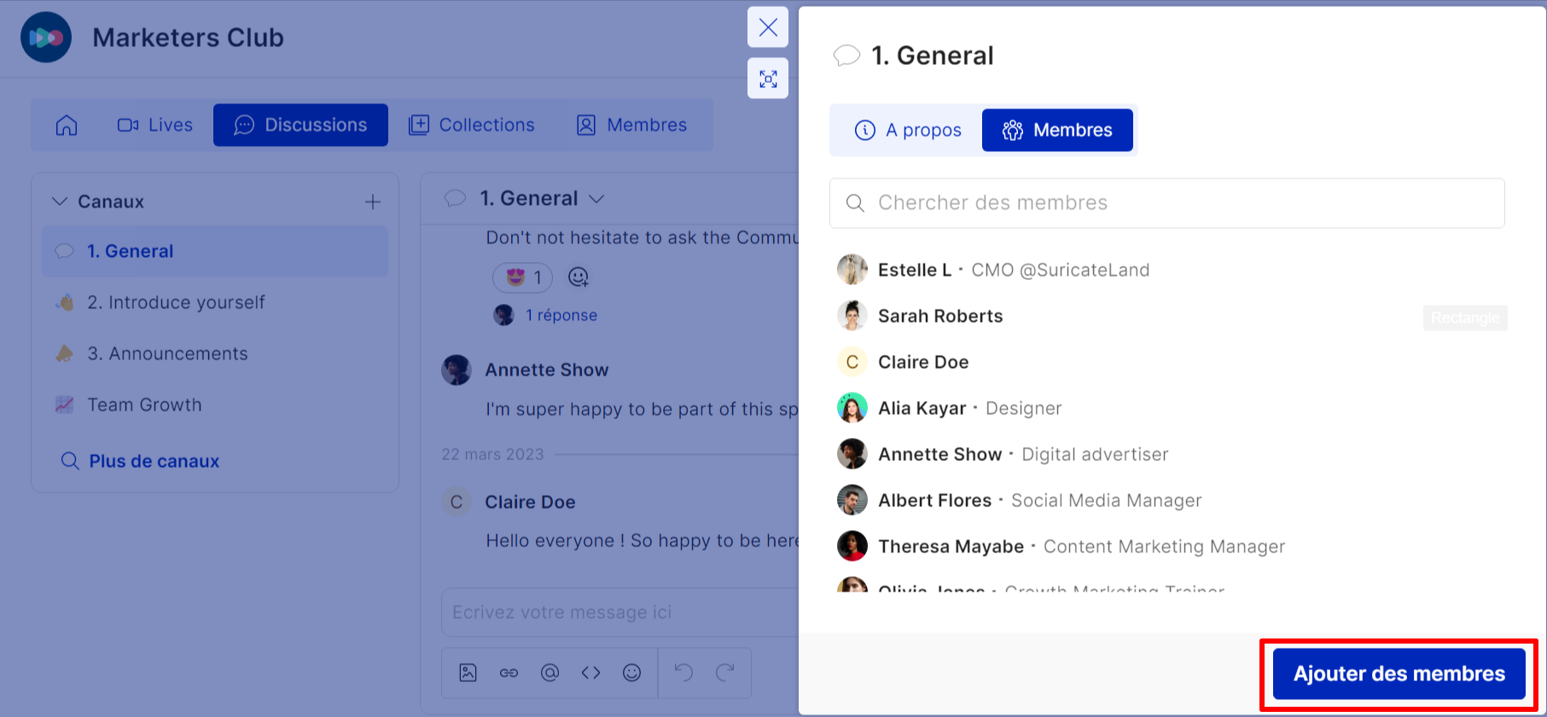Click Ajouter des membres button
The width and height of the screenshot is (1547, 717).
coord(1399,674)
